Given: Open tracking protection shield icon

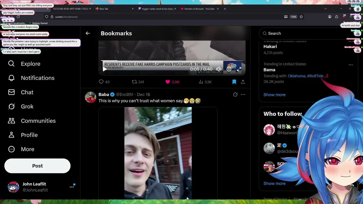Looking at the screenshot, I should [47, 17].
